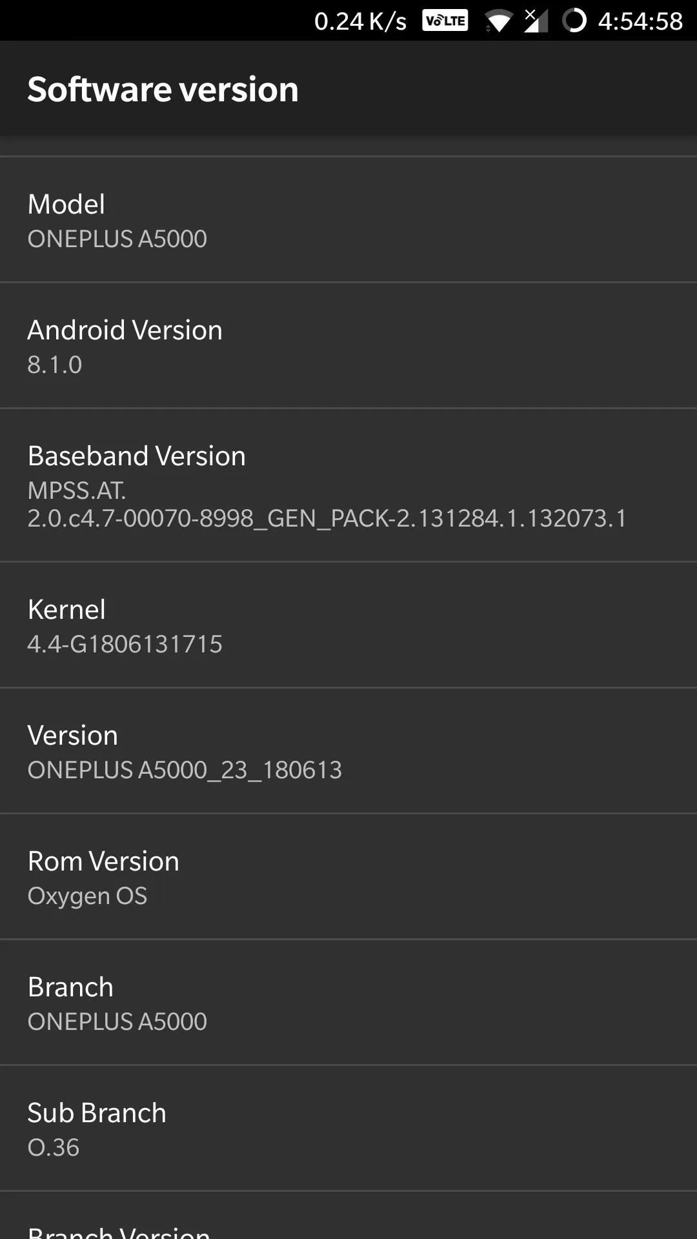Tap the Kernel 4.4-G1806131715 row
This screenshot has width=697, height=1239.
click(348, 625)
